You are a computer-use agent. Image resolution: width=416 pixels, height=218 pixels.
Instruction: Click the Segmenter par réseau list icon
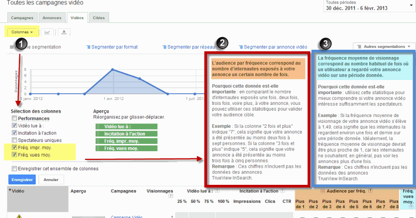tap(164, 47)
